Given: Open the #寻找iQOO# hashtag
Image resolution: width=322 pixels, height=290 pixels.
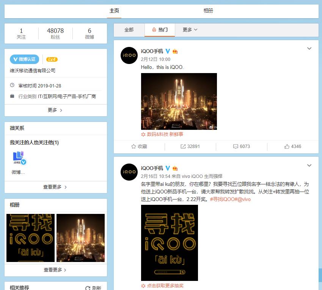Looking at the screenshot, I should pos(223,200).
